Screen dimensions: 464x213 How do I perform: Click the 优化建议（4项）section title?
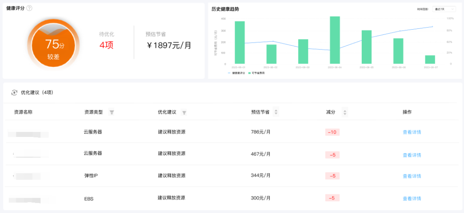[x=37, y=93]
